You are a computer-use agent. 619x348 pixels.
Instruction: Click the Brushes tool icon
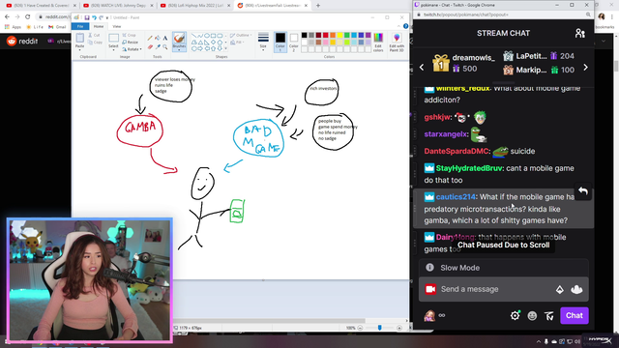point(179,39)
